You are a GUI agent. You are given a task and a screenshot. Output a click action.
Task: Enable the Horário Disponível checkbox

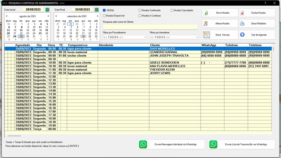click(x=104, y=15)
